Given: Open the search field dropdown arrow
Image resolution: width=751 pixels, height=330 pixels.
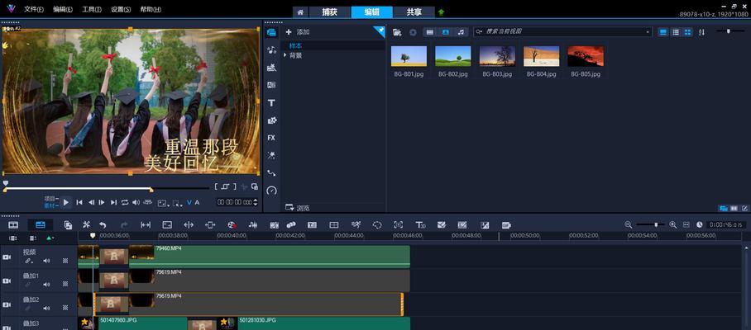Looking at the screenshot, I should coord(648,32).
